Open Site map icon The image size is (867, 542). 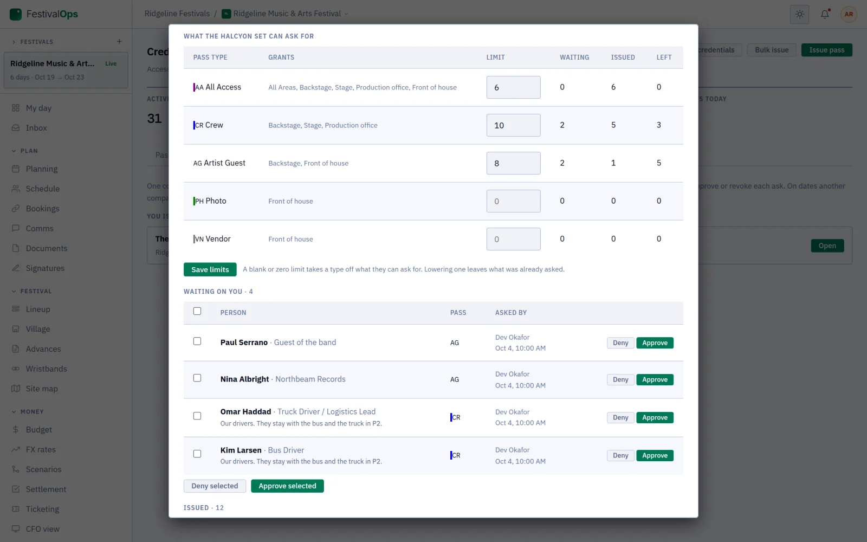pos(16,389)
